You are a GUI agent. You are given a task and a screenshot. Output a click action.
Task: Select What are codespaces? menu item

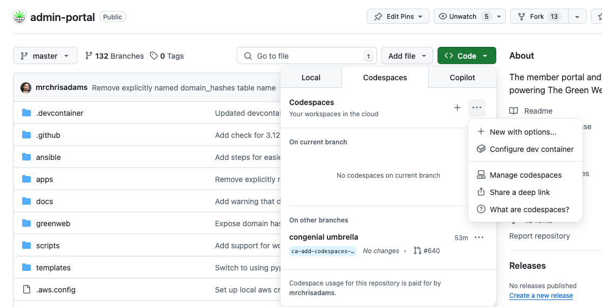coord(525,210)
